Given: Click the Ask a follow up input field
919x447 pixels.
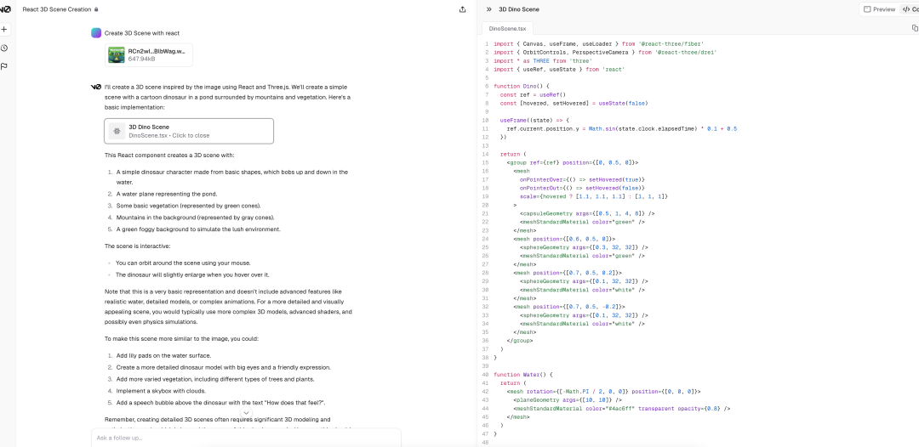Looking at the screenshot, I should click(246, 438).
